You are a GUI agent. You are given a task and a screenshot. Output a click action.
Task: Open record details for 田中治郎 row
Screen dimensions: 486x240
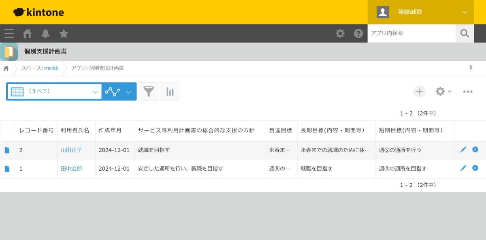[7, 169]
